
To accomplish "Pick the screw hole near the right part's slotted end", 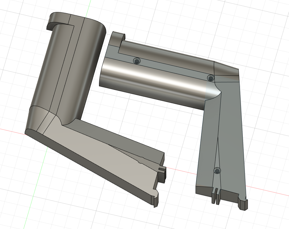I will [x=217, y=171].
